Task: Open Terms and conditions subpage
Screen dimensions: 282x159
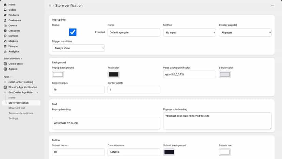Action: [x=21, y=113]
